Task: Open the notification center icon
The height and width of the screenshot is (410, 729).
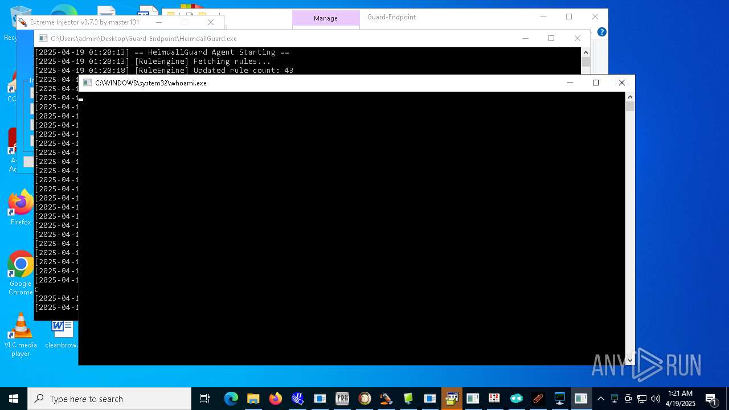Action: 711,399
